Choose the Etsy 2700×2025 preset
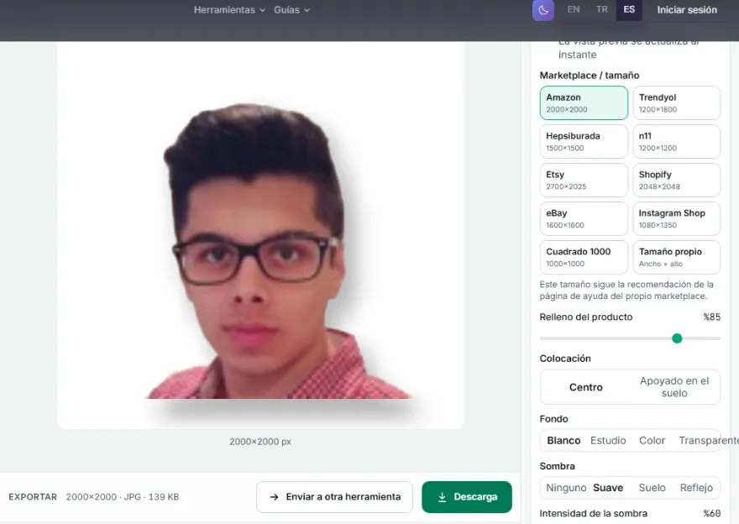739x524 pixels. tap(584, 180)
